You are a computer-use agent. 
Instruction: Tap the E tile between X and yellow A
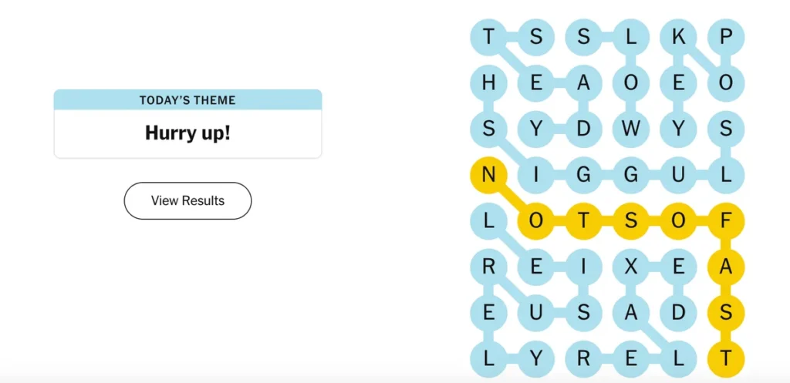(679, 267)
